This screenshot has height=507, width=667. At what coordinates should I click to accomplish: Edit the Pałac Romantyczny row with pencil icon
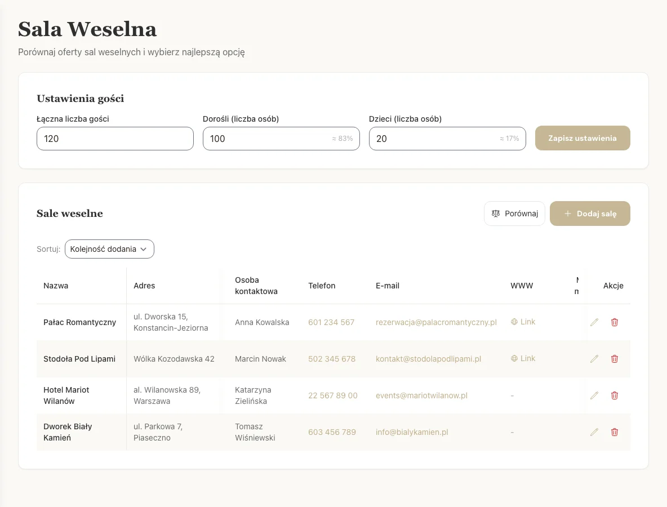point(594,322)
